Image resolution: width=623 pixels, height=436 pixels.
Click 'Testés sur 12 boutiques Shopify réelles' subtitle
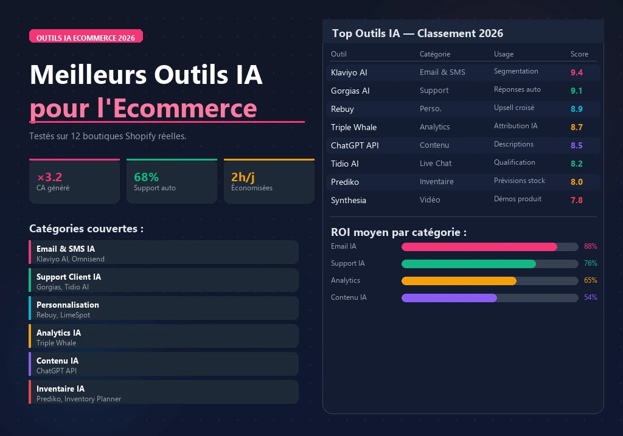point(108,136)
